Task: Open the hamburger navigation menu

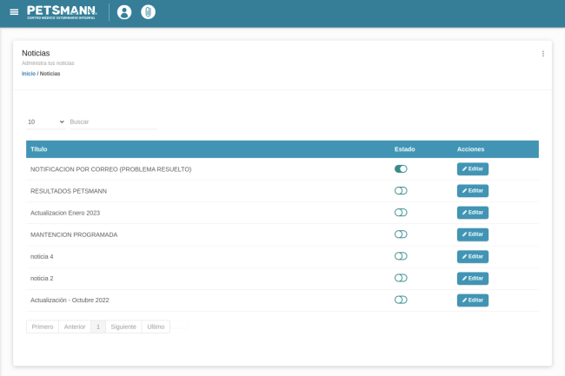Action: 13,12
